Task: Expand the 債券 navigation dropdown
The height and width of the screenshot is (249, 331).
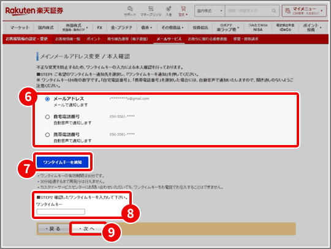Action: 146,28
